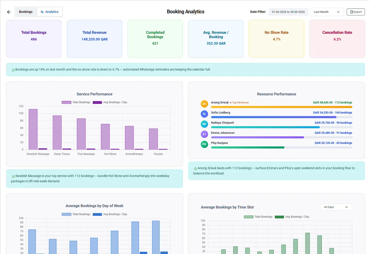The width and height of the screenshot is (369, 254).
Task: Click 'QAR 38,640.00 · 112 bookings' value
Action: point(332,103)
